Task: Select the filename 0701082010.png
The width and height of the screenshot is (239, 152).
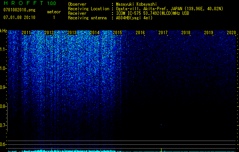Action: coord(19,10)
